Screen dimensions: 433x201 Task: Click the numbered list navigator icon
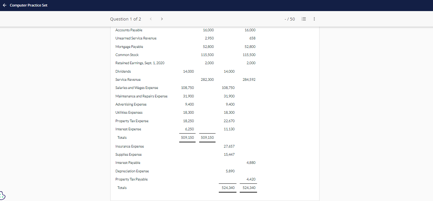coord(303,19)
